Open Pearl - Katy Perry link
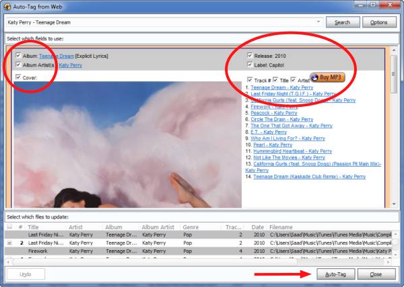The height and width of the screenshot is (287, 404). tap(273, 145)
